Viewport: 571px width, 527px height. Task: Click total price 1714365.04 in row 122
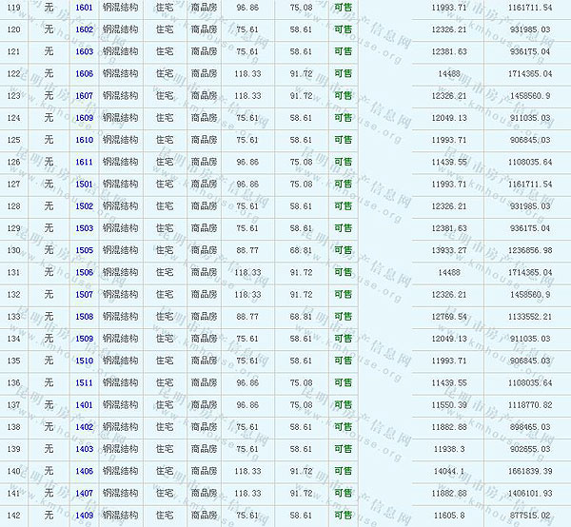click(x=529, y=73)
